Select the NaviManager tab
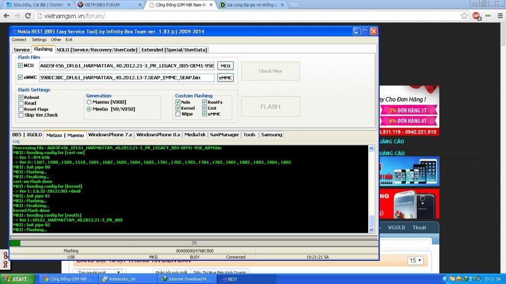 [x=224, y=134]
